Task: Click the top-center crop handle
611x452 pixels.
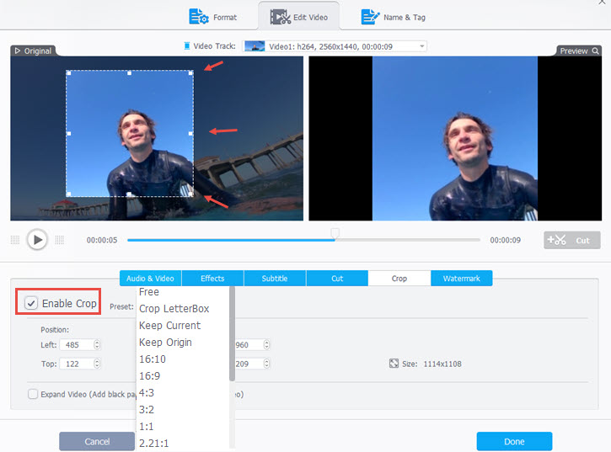Action: click(x=130, y=72)
